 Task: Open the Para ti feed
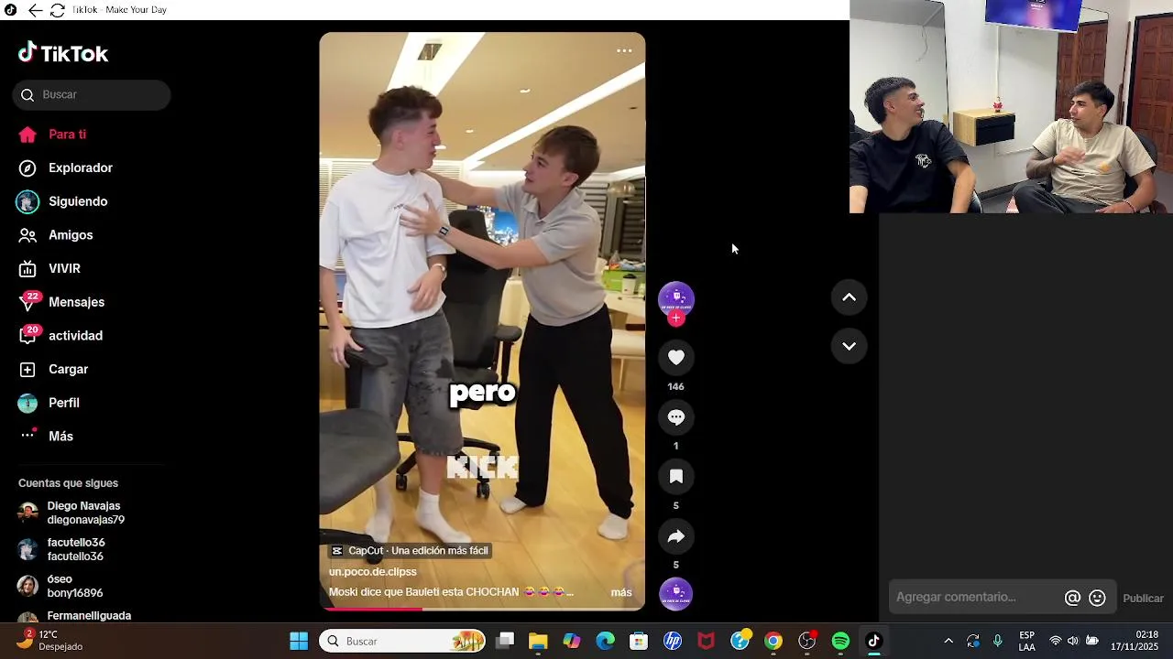[52, 135]
